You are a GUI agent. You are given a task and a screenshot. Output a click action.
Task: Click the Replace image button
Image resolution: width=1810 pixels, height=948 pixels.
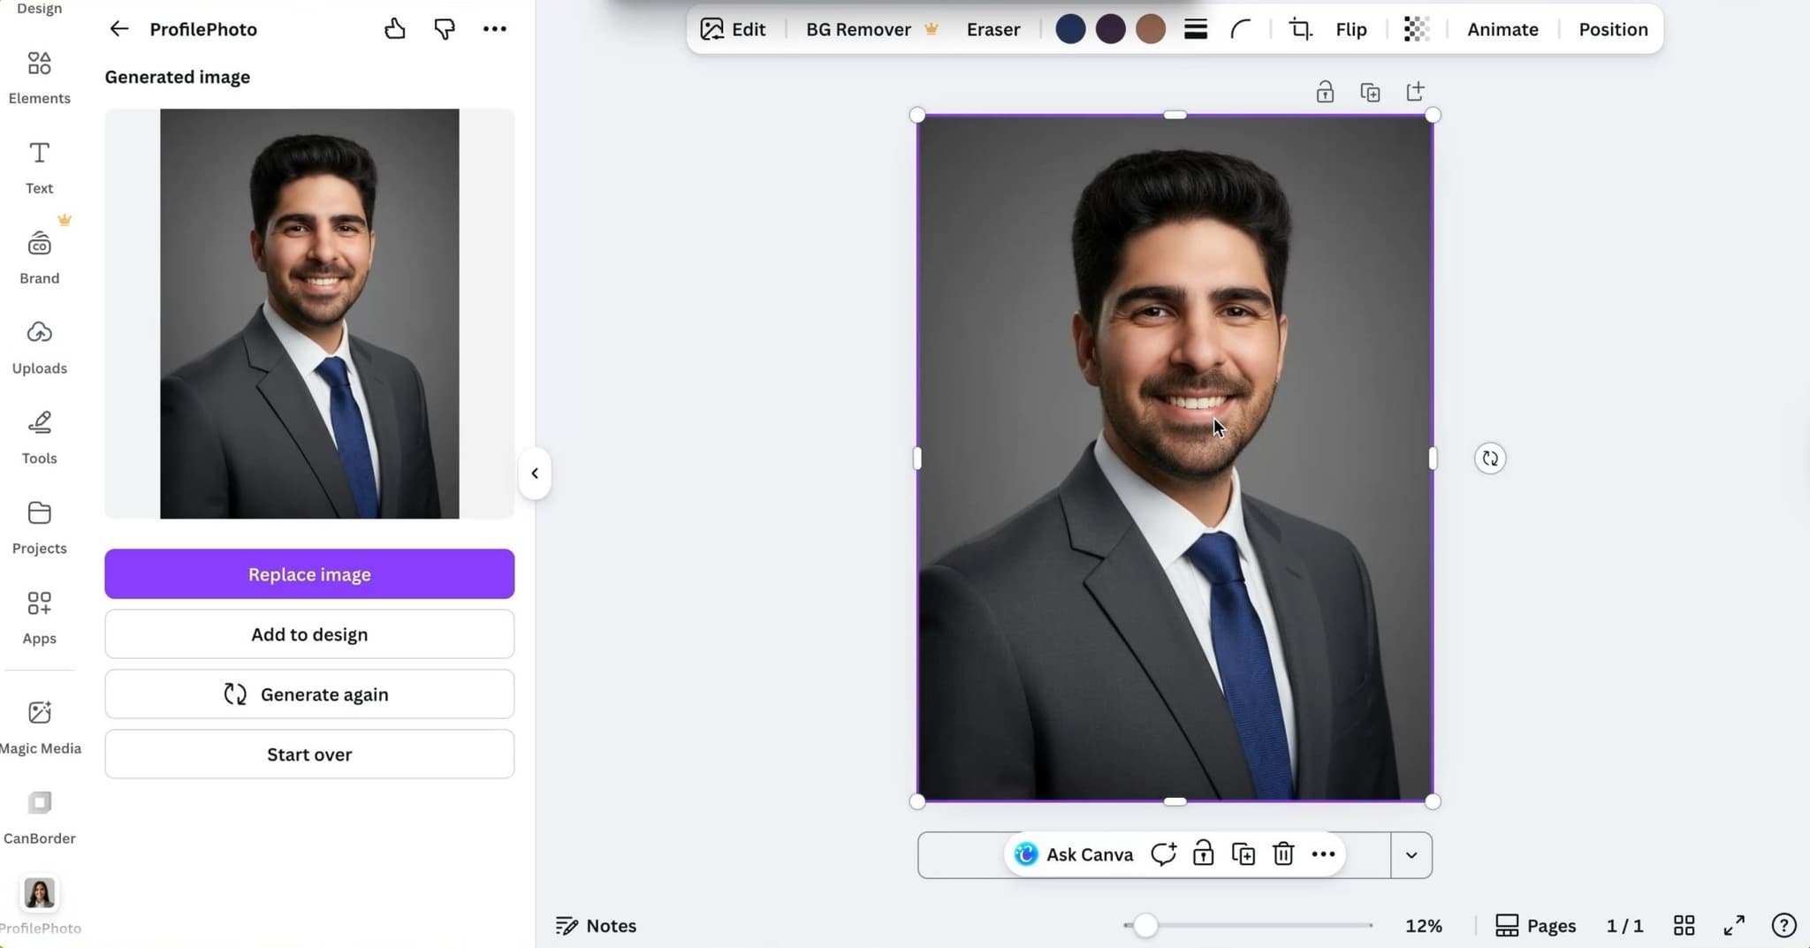[x=308, y=573]
